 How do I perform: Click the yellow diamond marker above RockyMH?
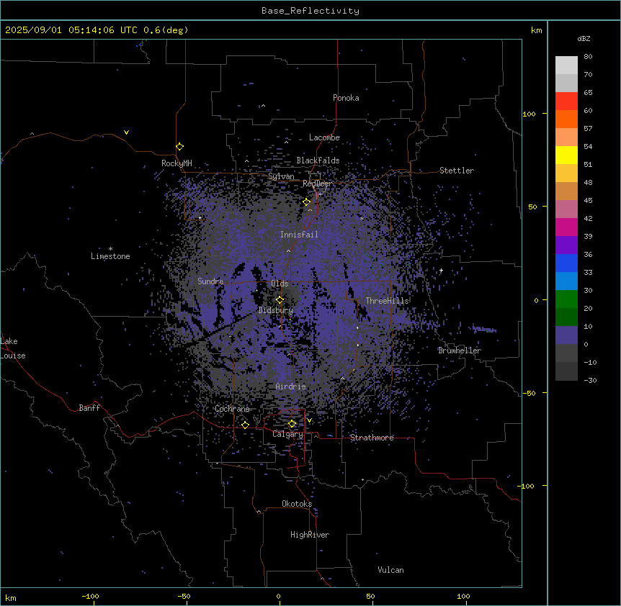[x=179, y=147]
